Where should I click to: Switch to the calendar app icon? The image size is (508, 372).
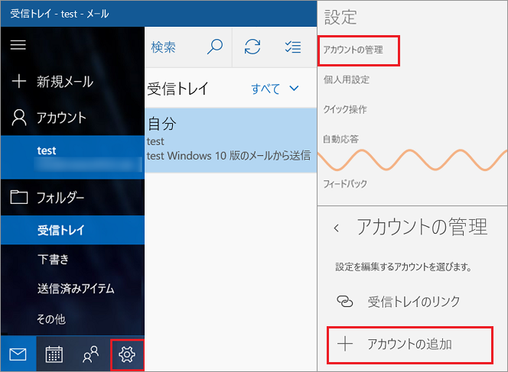pos(54,354)
